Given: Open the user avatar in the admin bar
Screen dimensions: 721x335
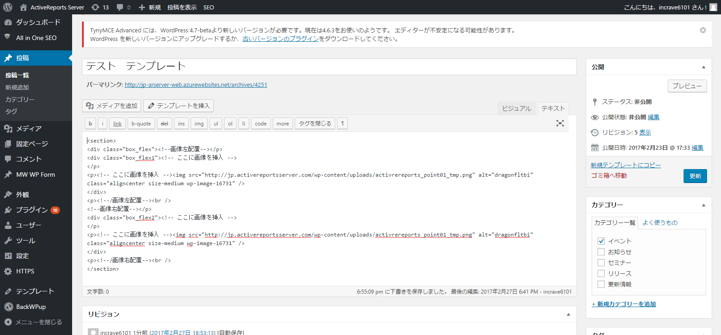Looking at the screenshot, I should coord(713,7).
